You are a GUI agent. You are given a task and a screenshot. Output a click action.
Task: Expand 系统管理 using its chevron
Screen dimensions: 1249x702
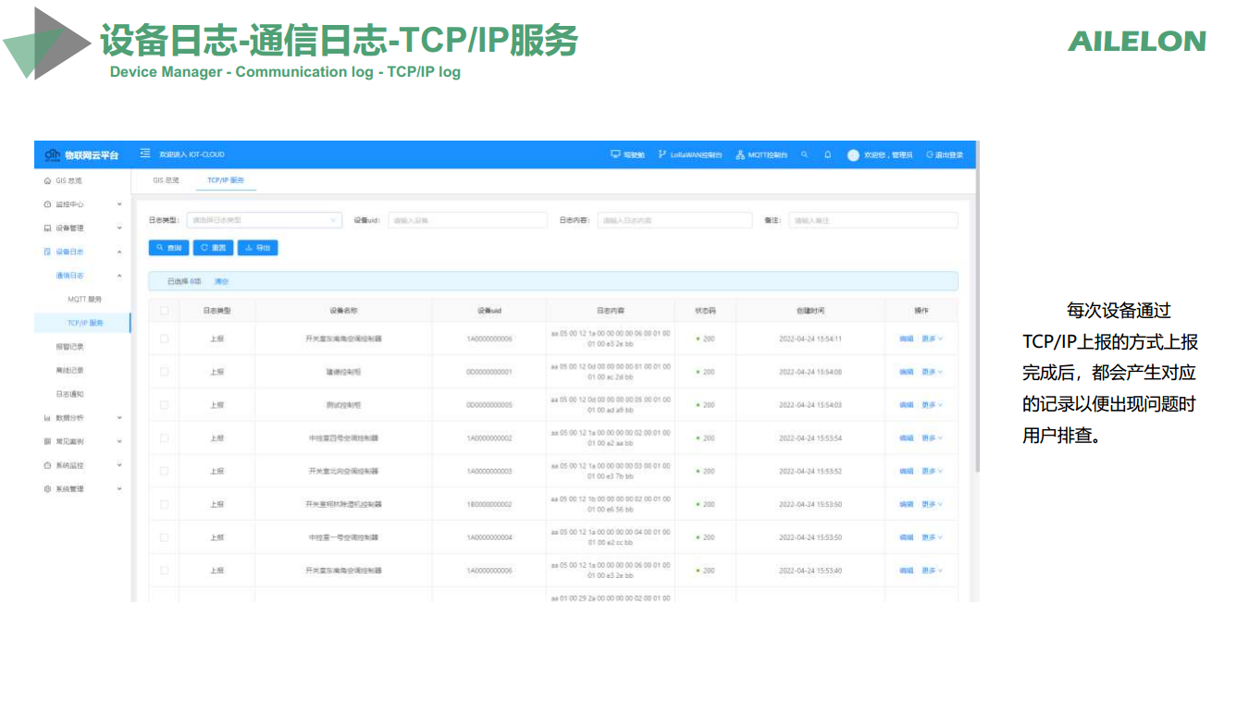click(119, 489)
